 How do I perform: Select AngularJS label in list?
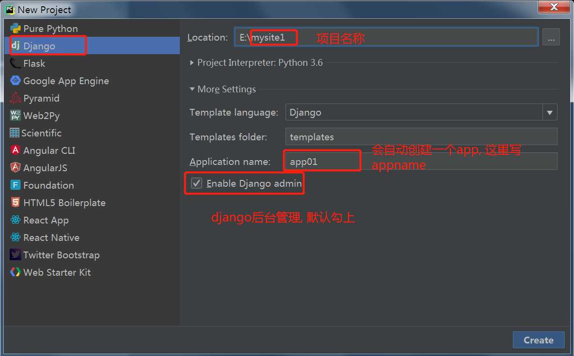coord(45,168)
